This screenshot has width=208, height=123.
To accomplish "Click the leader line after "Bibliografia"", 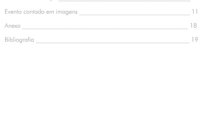I will 113,43.
